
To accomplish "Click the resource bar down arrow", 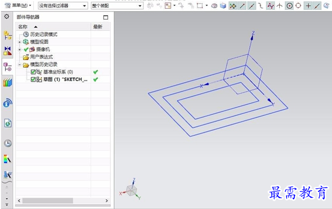I will click(7, 199).
